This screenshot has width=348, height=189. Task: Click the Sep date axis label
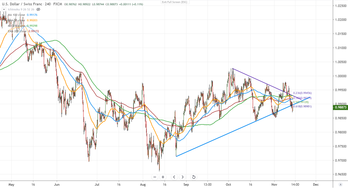tap(186, 185)
